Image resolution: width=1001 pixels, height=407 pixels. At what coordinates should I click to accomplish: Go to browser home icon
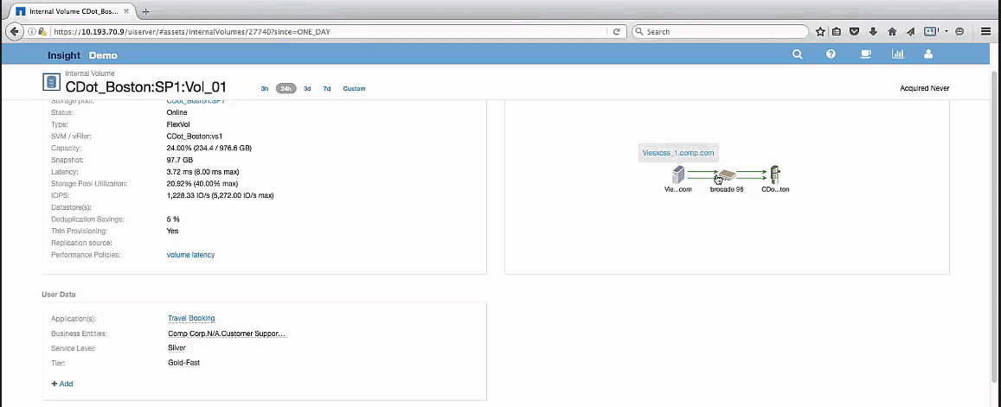893,31
